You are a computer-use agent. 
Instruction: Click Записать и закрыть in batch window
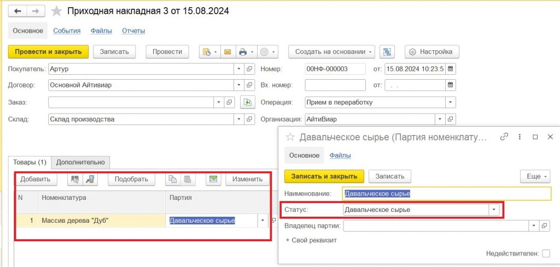tap(324, 176)
